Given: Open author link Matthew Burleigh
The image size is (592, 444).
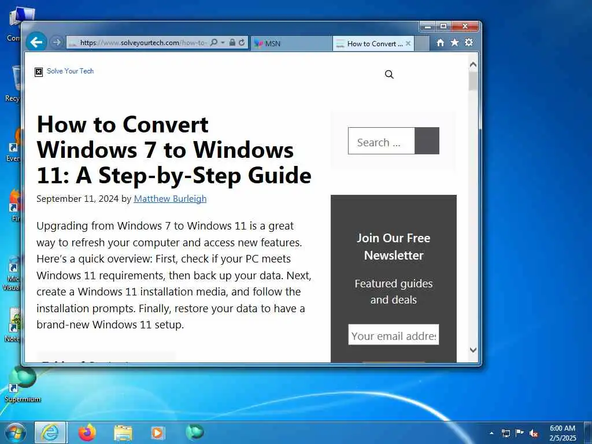Looking at the screenshot, I should coord(171,199).
